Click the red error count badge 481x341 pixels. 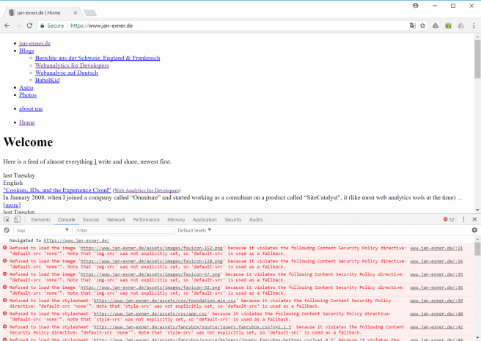point(449,219)
